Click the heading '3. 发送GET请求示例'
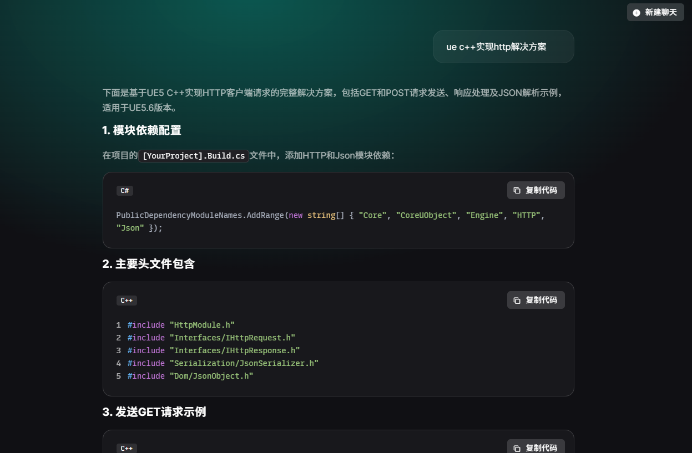 (x=154, y=412)
